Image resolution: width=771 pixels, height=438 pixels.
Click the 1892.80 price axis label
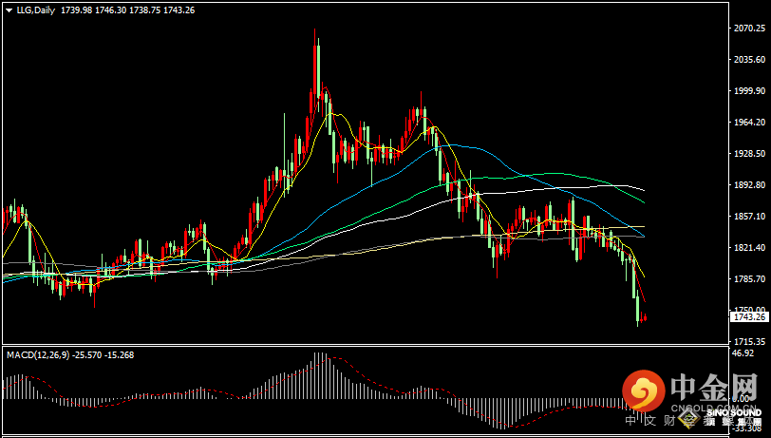click(749, 185)
